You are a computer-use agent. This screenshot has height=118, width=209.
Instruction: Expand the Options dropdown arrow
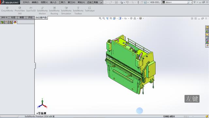click(x=148, y=2)
